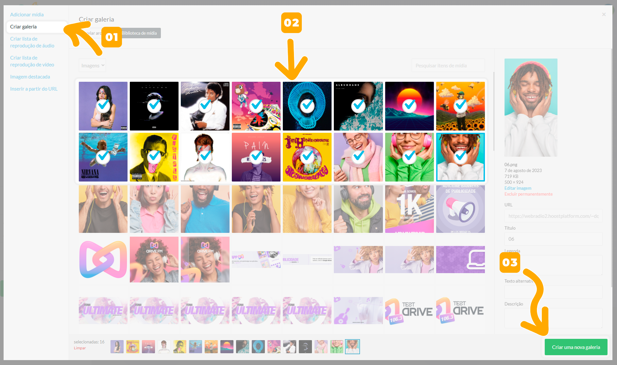Close the media dialog with X
This screenshot has width=617, height=365.
click(x=604, y=14)
